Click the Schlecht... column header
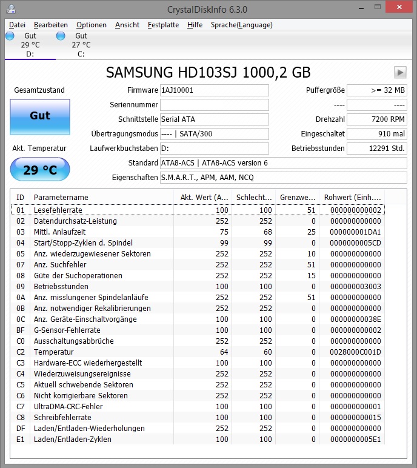 click(254, 197)
